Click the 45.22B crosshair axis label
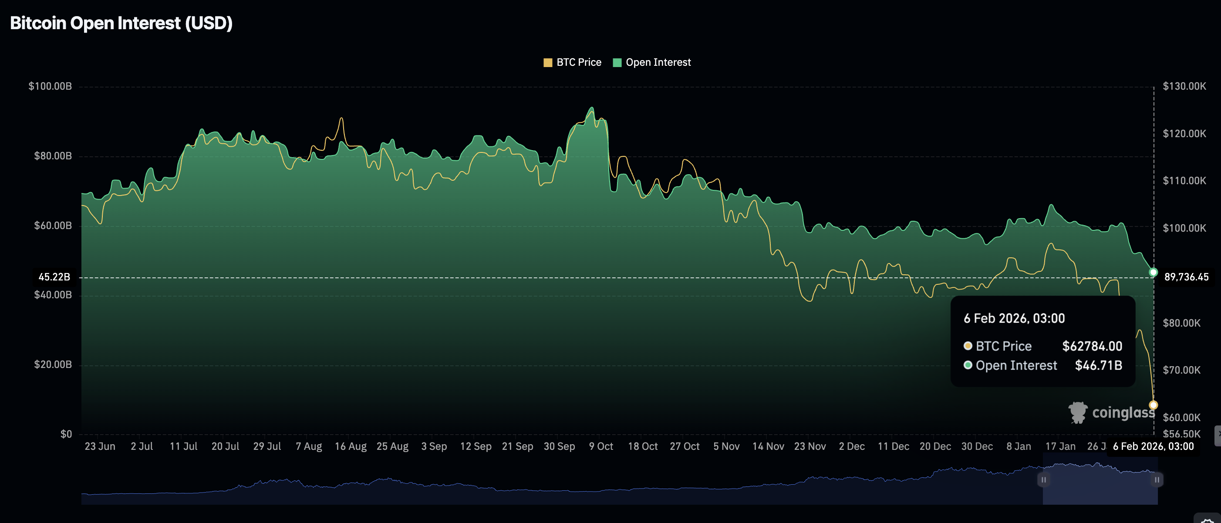The image size is (1221, 523). coord(54,277)
